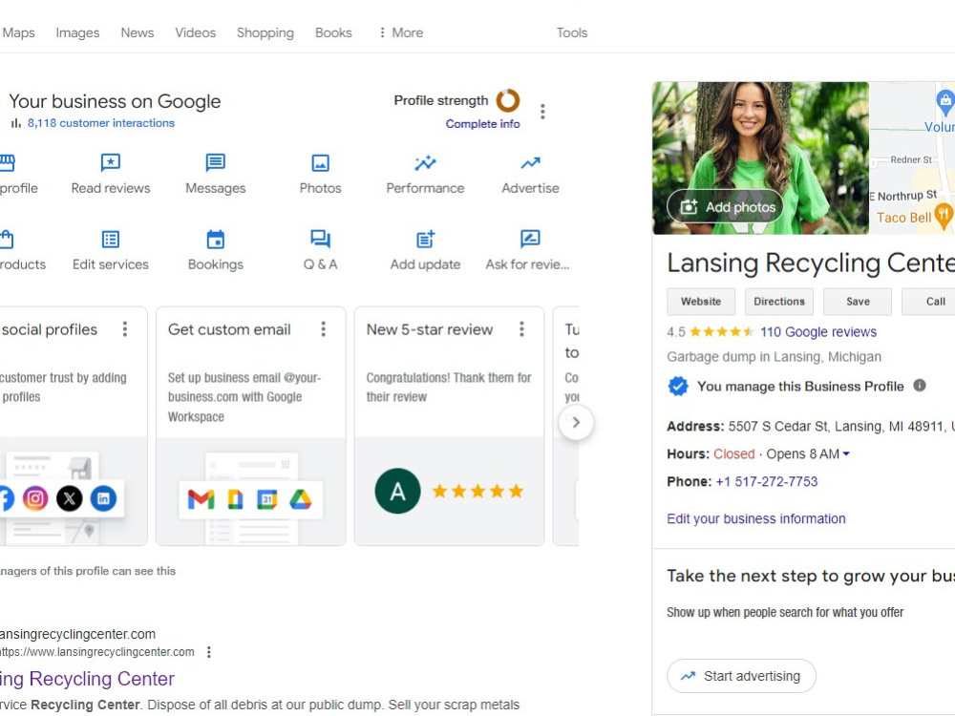Click the Google Drive icon in email card
The height and width of the screenshot is (716, 955).
click(300, 500)
